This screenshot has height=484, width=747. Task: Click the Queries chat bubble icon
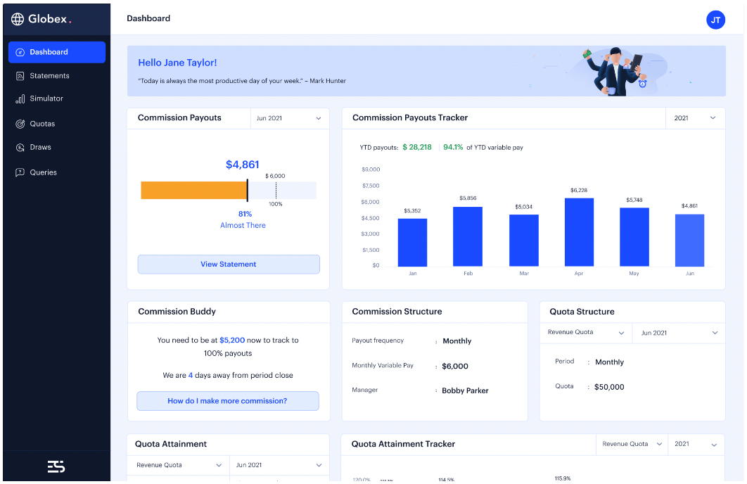[20, 172]
